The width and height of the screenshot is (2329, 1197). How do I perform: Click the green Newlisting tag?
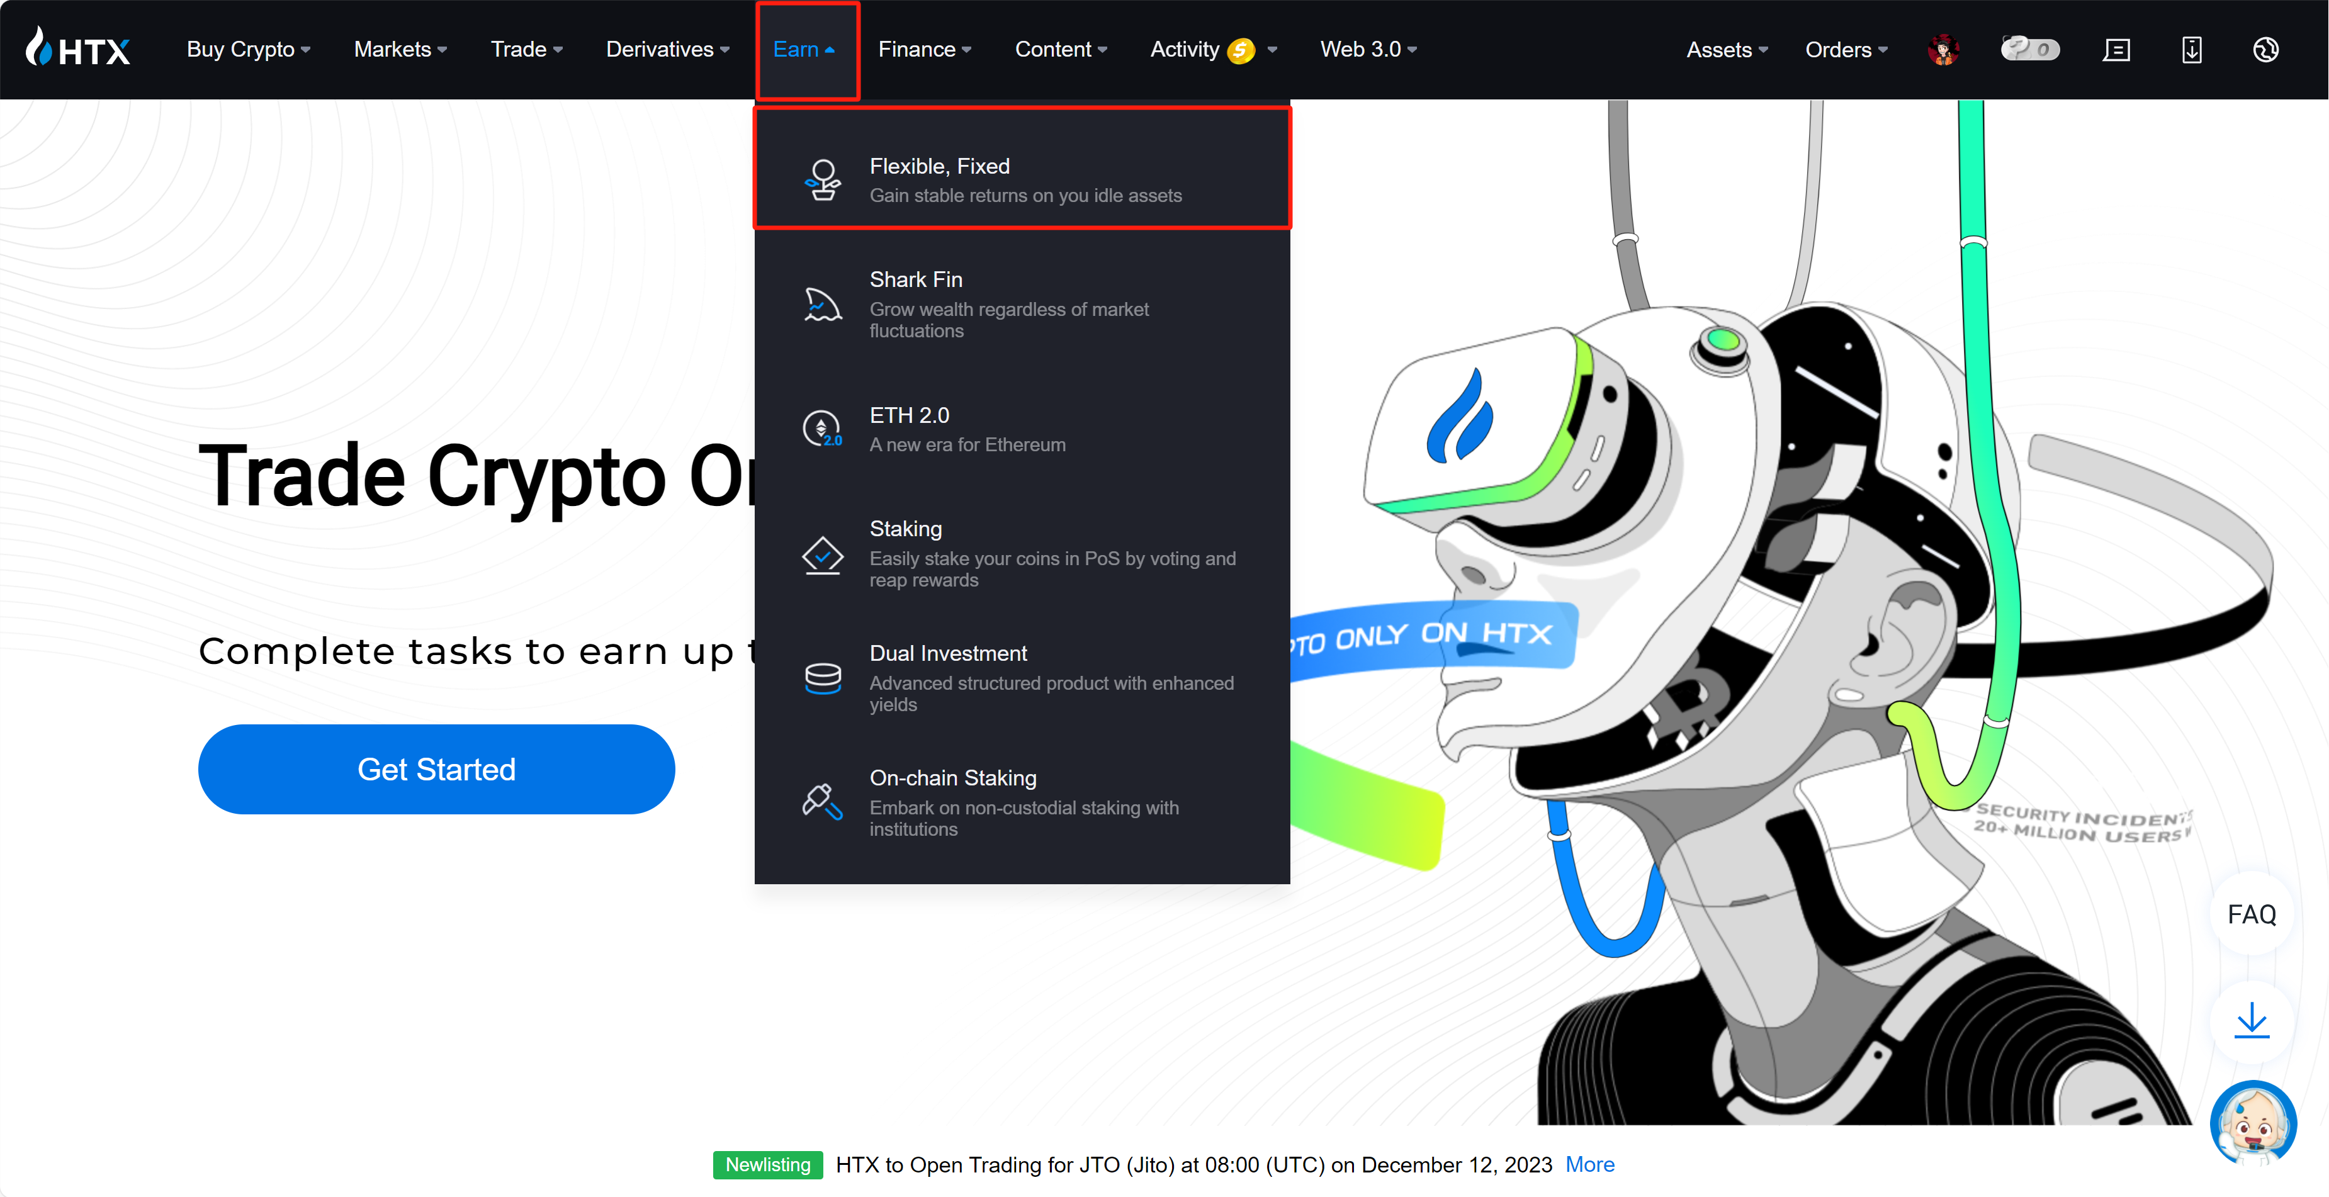[x=767, y=1164]
